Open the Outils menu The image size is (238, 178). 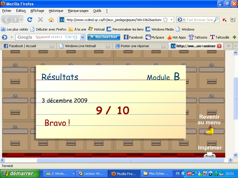click(x=97, y=11)
